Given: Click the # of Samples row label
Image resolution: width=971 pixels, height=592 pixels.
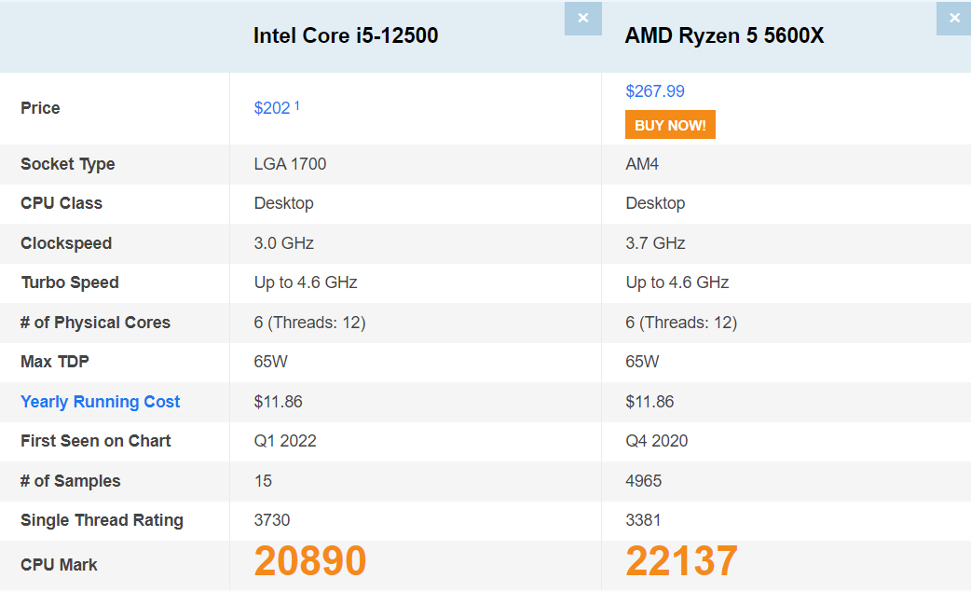Looking at the screenshot, I should click(70, 481).
